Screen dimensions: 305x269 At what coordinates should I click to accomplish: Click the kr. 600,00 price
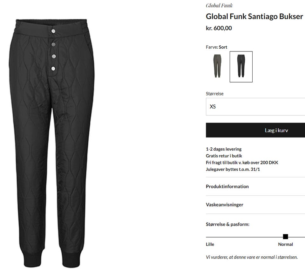(219, 28)
